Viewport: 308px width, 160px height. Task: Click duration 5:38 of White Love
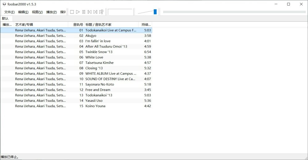(148, 57)
